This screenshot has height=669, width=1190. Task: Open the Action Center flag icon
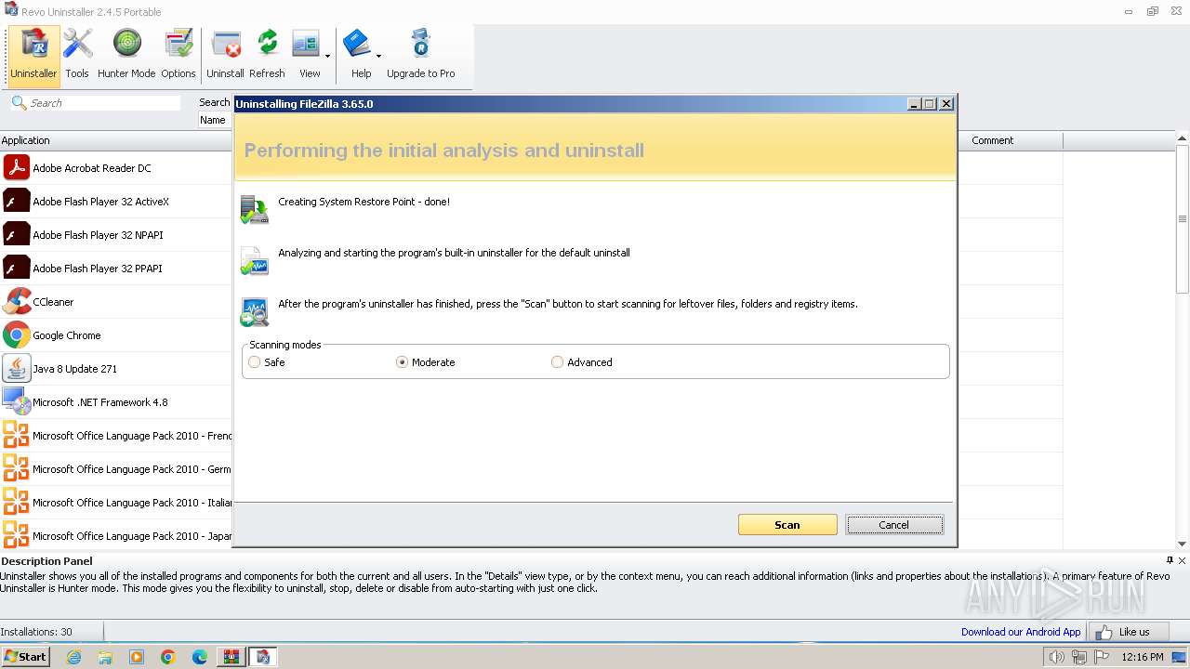coord(1101,657)
